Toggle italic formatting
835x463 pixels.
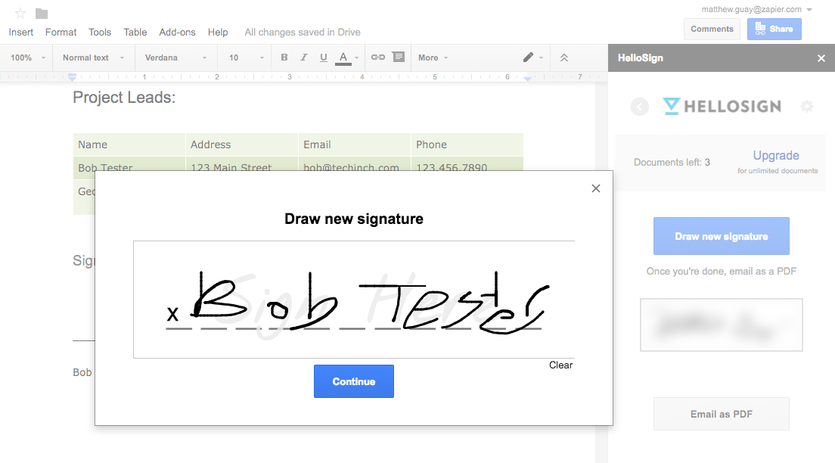pos(304,57)
